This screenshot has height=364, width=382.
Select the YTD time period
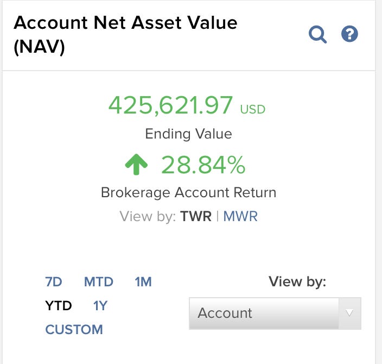pyautogui.click(x=59, y=305)
